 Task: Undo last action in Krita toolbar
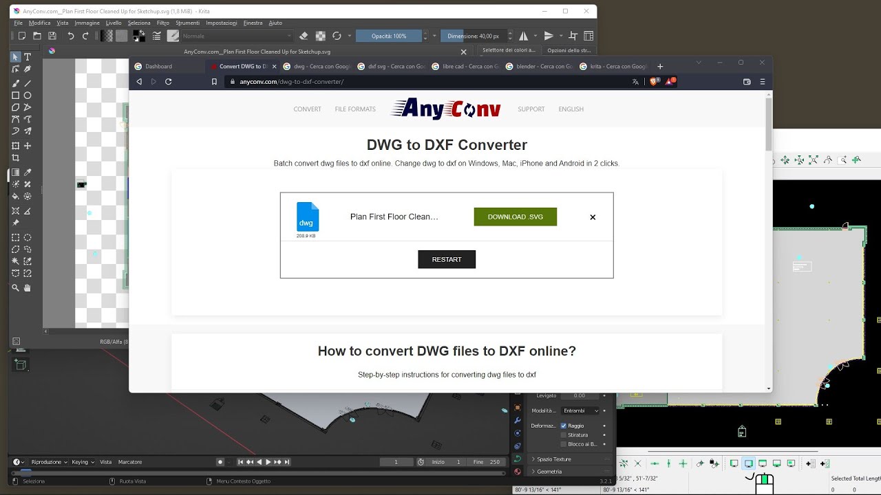click(70, 36)
